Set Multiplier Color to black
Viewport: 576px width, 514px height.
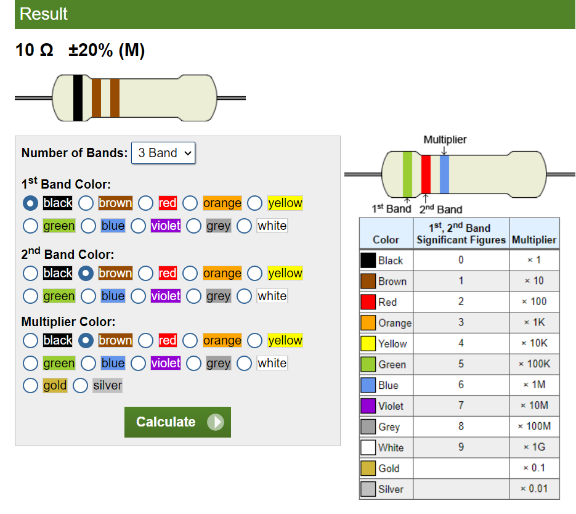point(30,341)
